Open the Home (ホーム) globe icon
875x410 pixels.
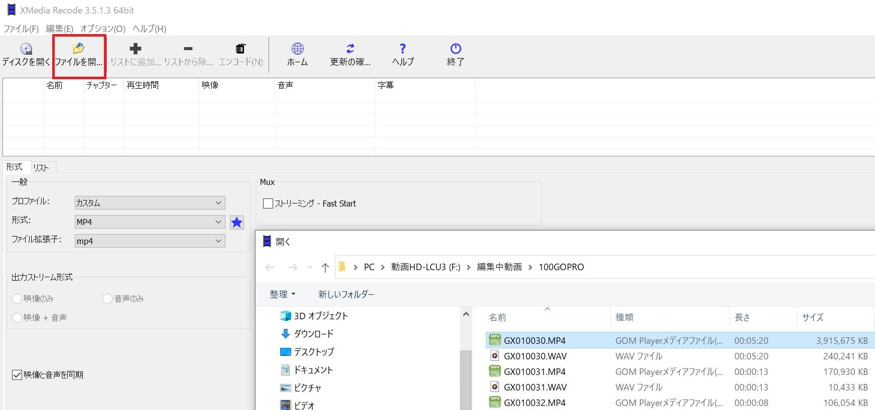(x=298, y=49)
